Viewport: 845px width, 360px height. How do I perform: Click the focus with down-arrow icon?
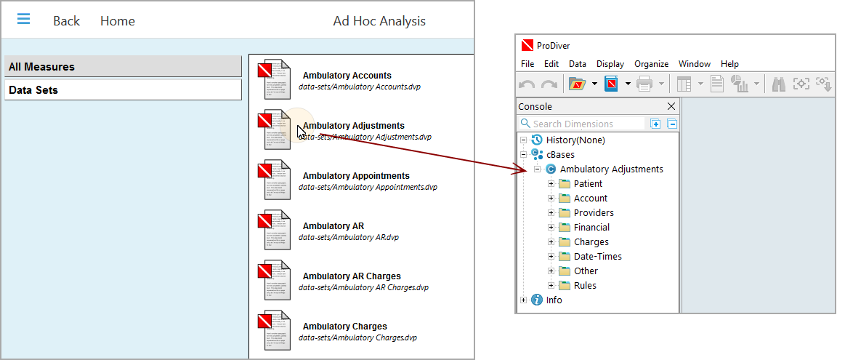pyautogui.click(x=824, y=84)
